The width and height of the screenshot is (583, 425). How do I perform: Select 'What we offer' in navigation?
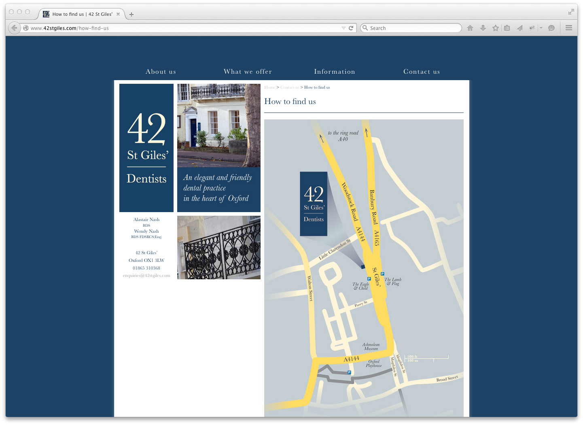tap(248, 72)
